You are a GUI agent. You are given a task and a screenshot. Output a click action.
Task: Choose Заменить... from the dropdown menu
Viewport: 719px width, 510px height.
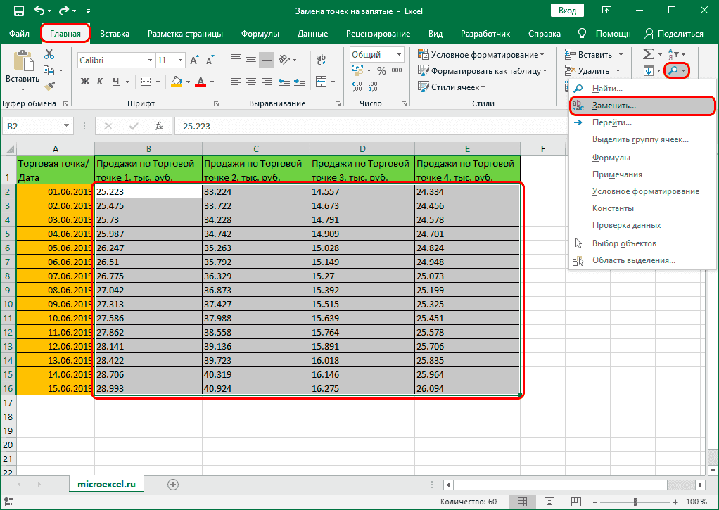pyautogui.click(x=613, y=106)
